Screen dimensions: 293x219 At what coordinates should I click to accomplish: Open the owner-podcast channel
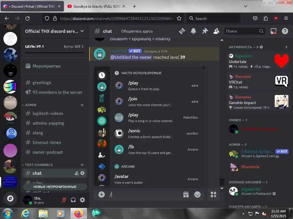pyautogui.click(x=55, y=152)
